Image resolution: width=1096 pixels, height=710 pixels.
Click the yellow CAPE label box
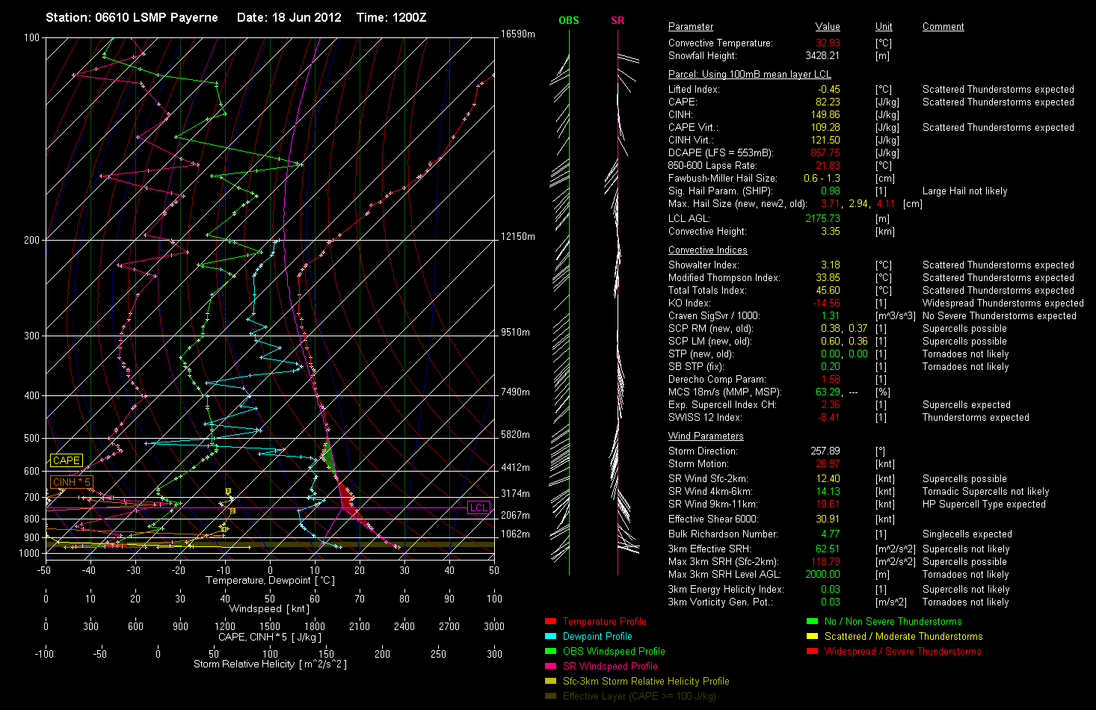(x=67, y=460)
